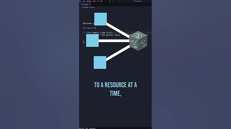231x129 pixels.
Task: Go forward with the right arrow
Action: pyautogui.click(x=113, y=1)
